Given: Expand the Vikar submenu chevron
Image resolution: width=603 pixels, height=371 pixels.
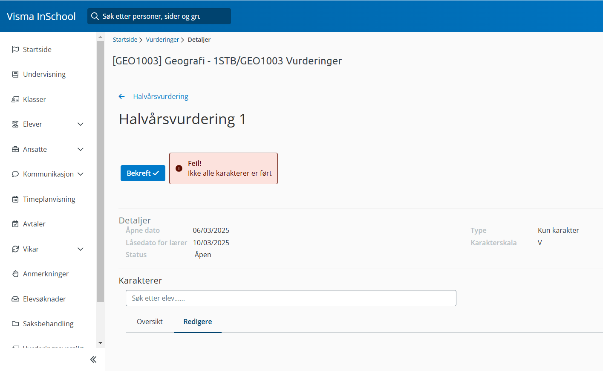Looking at the screenshot, I should point(81,249).
